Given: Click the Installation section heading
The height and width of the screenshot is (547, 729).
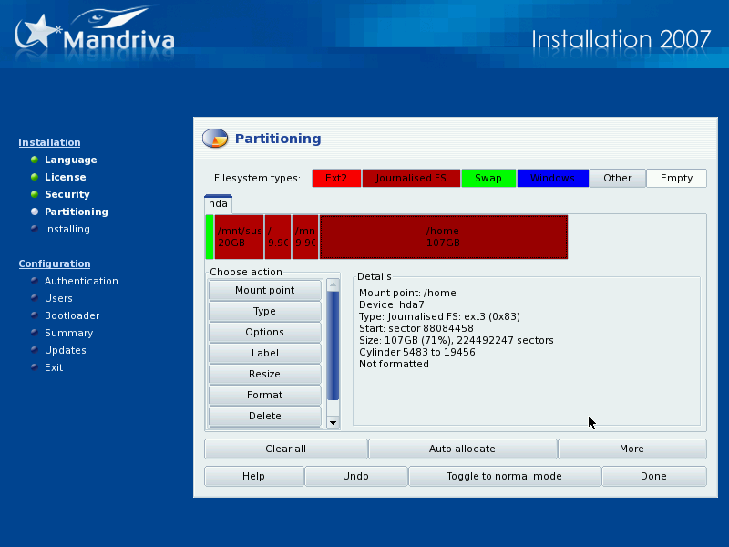Looking at the screenshot, I should [50, 142].
